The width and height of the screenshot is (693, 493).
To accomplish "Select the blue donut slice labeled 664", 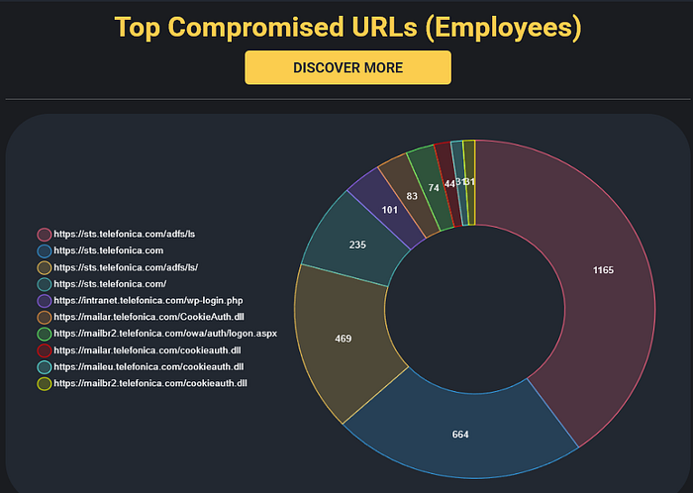I will click(459, 436).
